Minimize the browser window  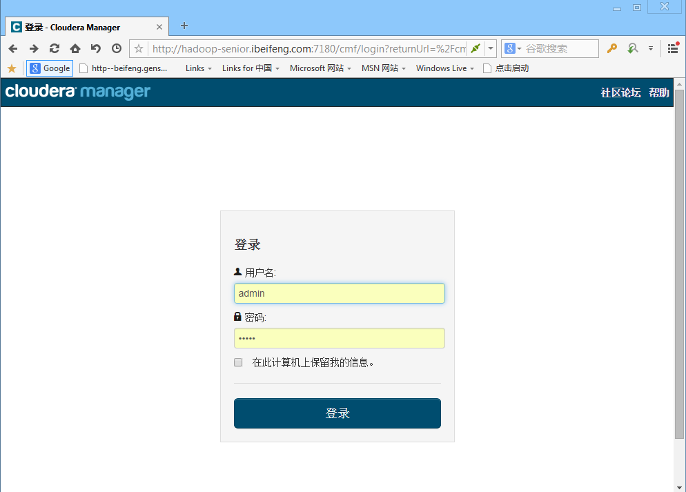[x=617, y=8]
